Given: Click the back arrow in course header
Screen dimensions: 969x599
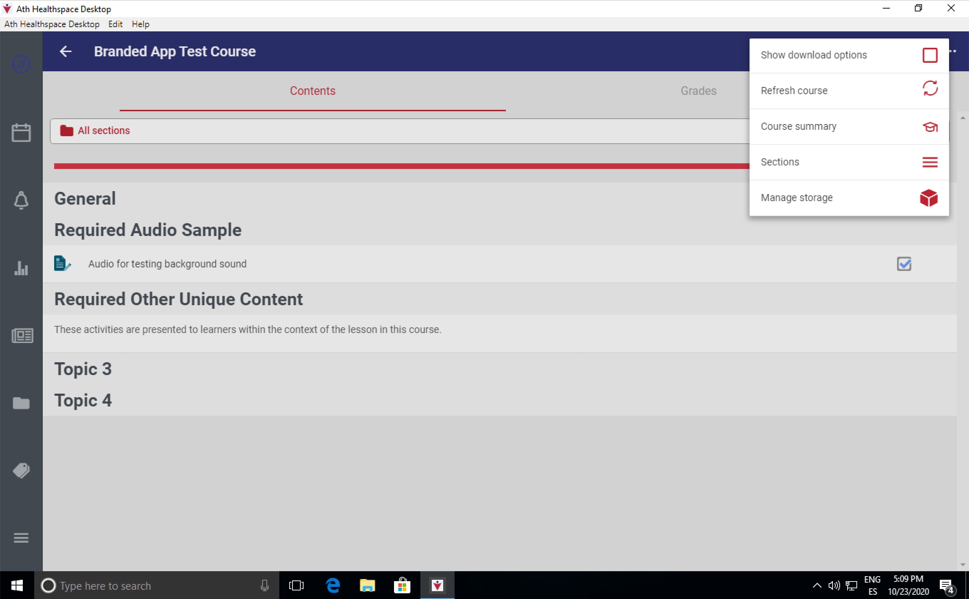Looking at the screenshot, I should (66, 51).
